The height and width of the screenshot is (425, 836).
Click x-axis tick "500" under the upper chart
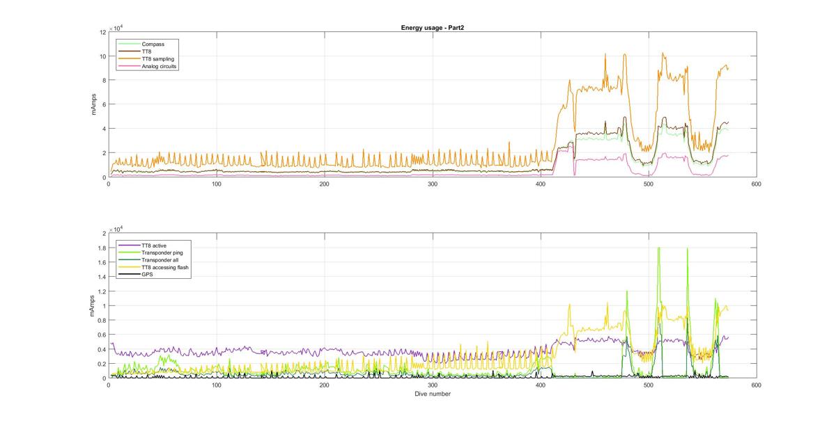pos(648,184)
